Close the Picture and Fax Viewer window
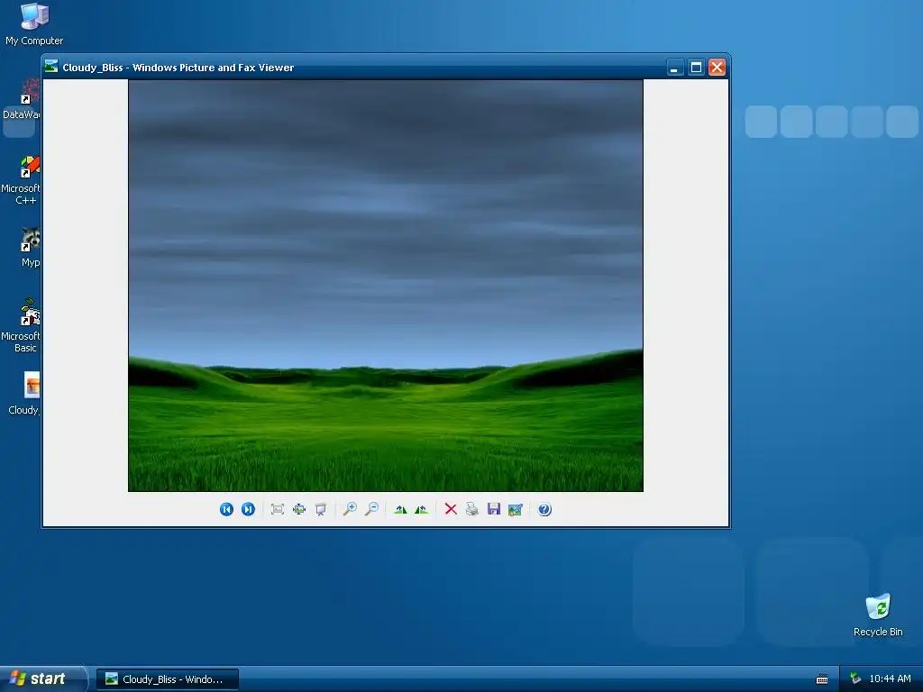The image size is (923, 692). tap(717, 67)
